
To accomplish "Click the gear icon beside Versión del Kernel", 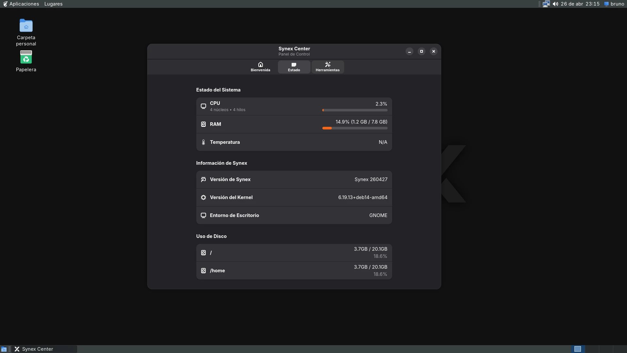I will coord(203,197).
